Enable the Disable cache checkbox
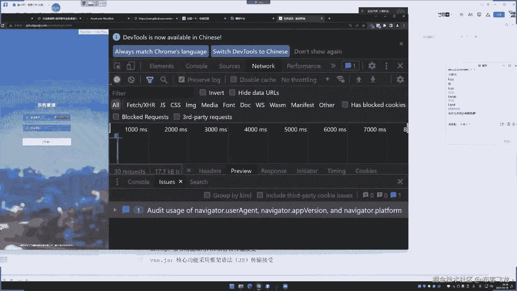 pos(234,80)
